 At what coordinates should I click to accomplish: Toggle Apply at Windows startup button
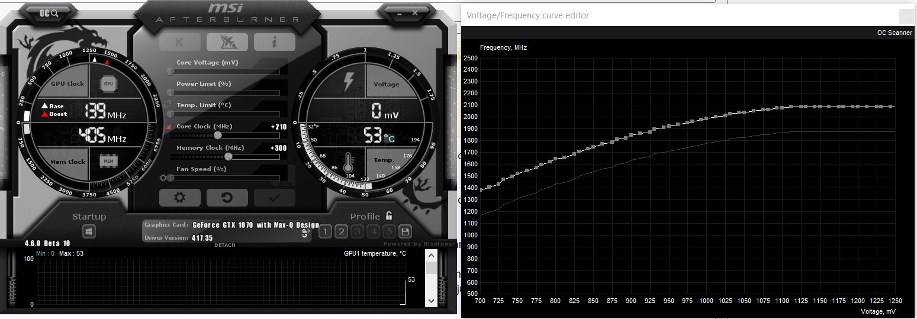89,231
